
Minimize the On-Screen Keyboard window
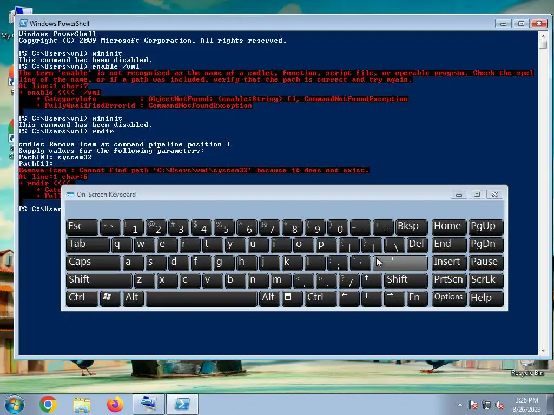tap(459, 195)
